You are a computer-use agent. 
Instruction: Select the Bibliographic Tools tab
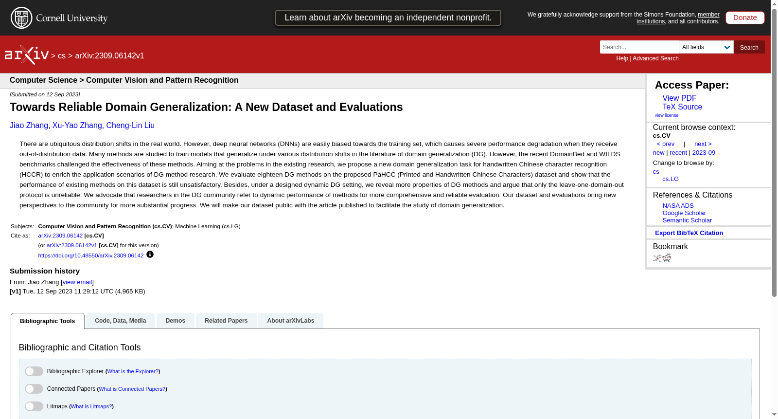point(48,321)
